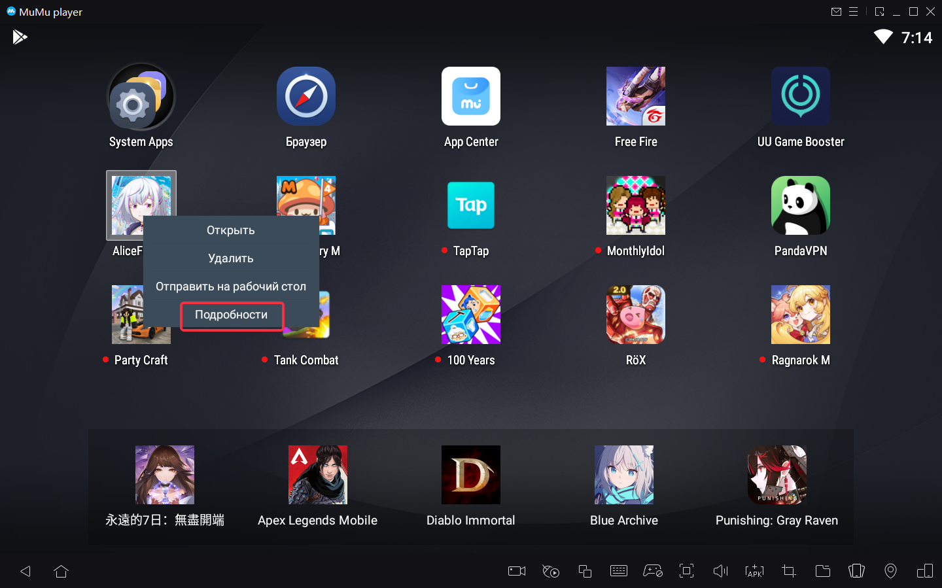Tap the Android back triangle button
Image resolution: width=942 pixels, height=588 pixels.
[x=26, y=571]
